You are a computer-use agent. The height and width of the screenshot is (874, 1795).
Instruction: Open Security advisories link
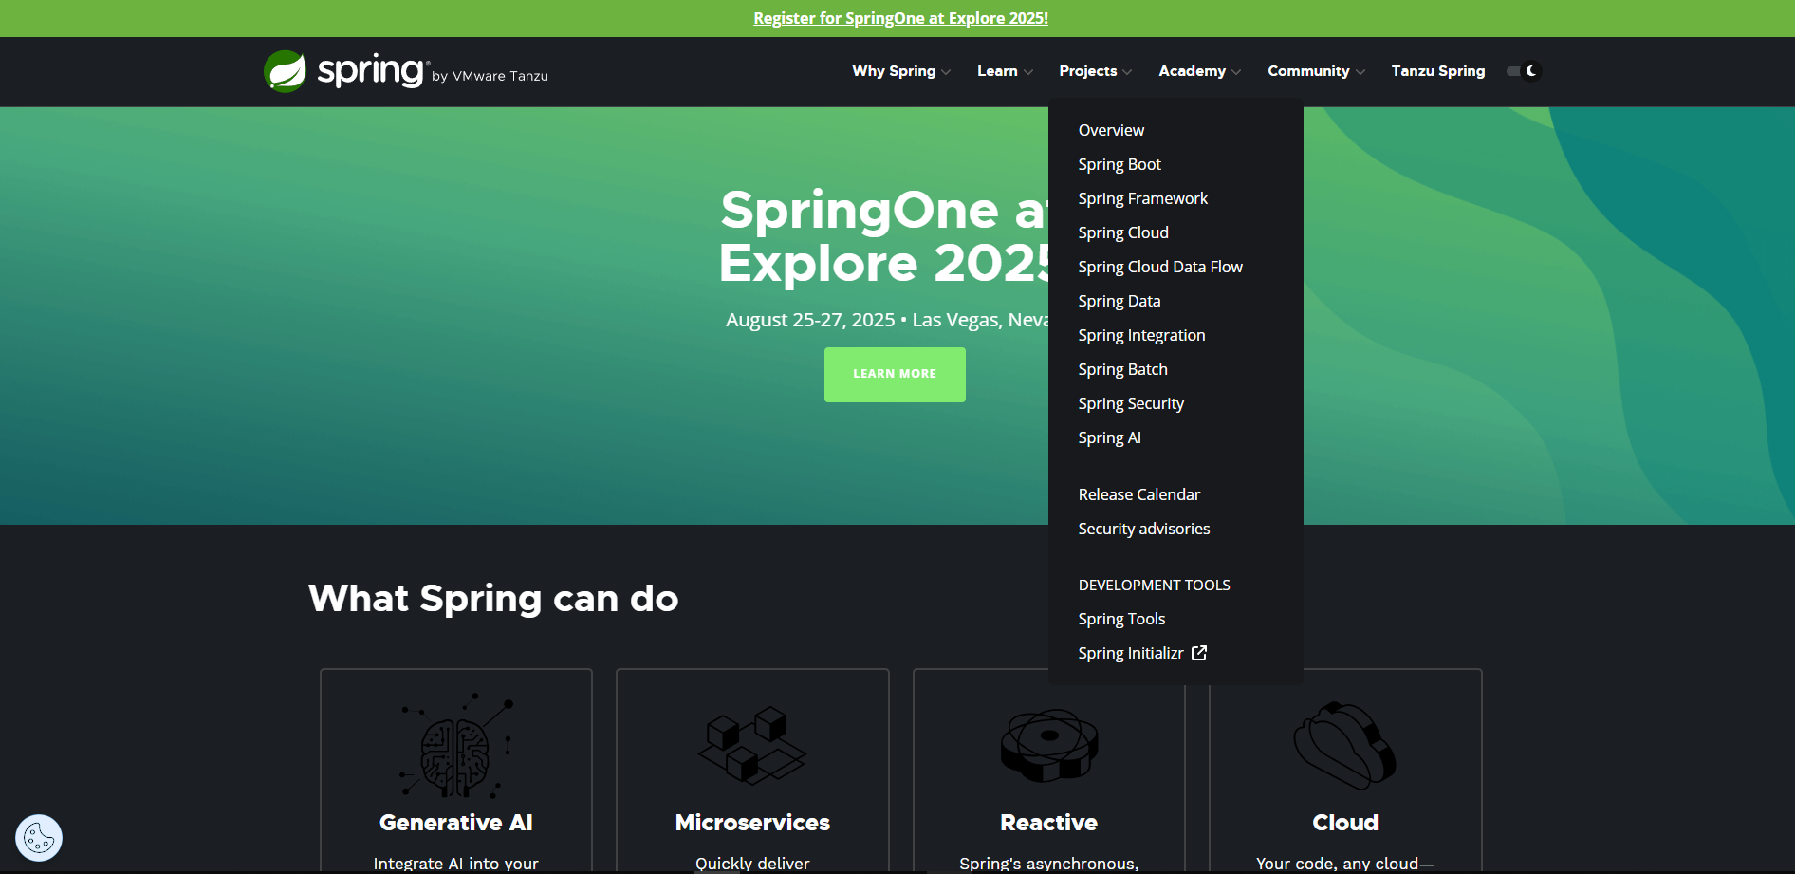1144,529
